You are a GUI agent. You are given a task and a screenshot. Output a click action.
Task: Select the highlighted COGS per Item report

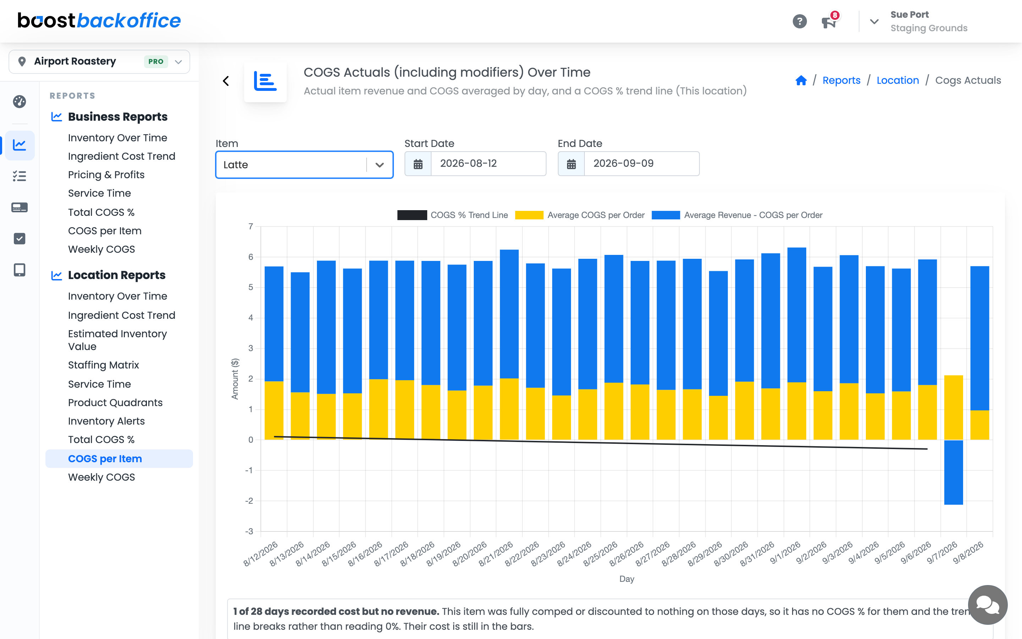point(119,459)
